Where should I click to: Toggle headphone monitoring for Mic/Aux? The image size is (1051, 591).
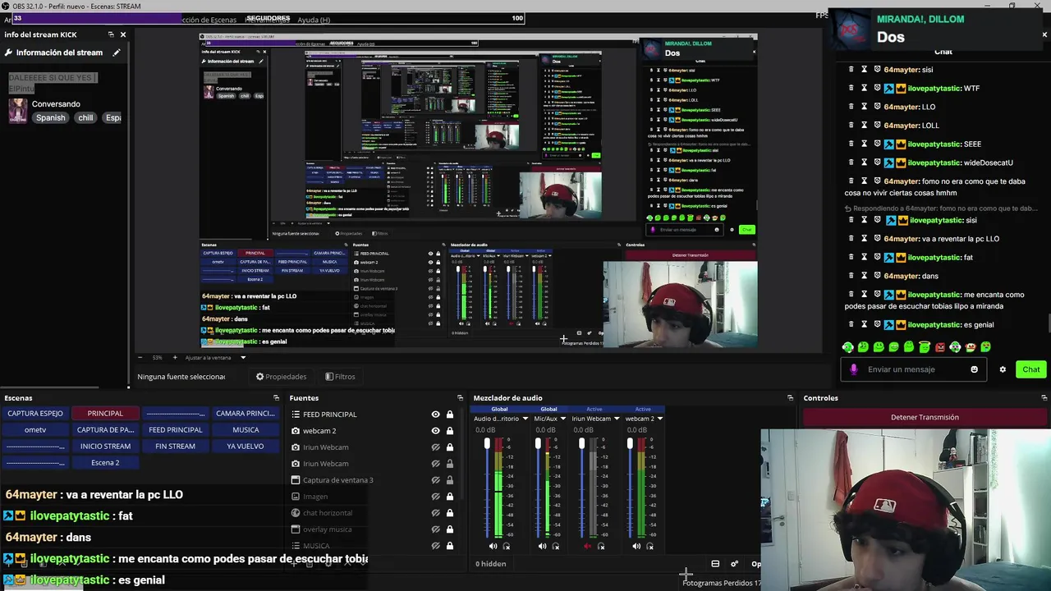click(556, 546)
